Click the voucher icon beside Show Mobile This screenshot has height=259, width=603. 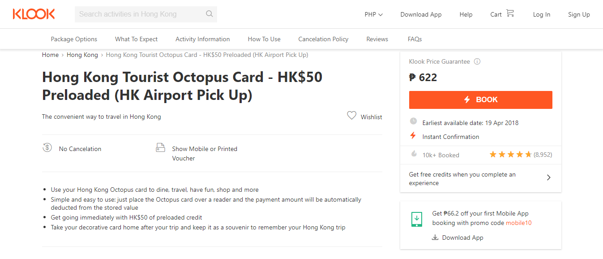pyautogui.click(x=160, y=148)
